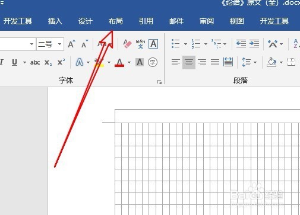Align text left
The width and height of the screenshot is (300, 215).
(176, 62)
